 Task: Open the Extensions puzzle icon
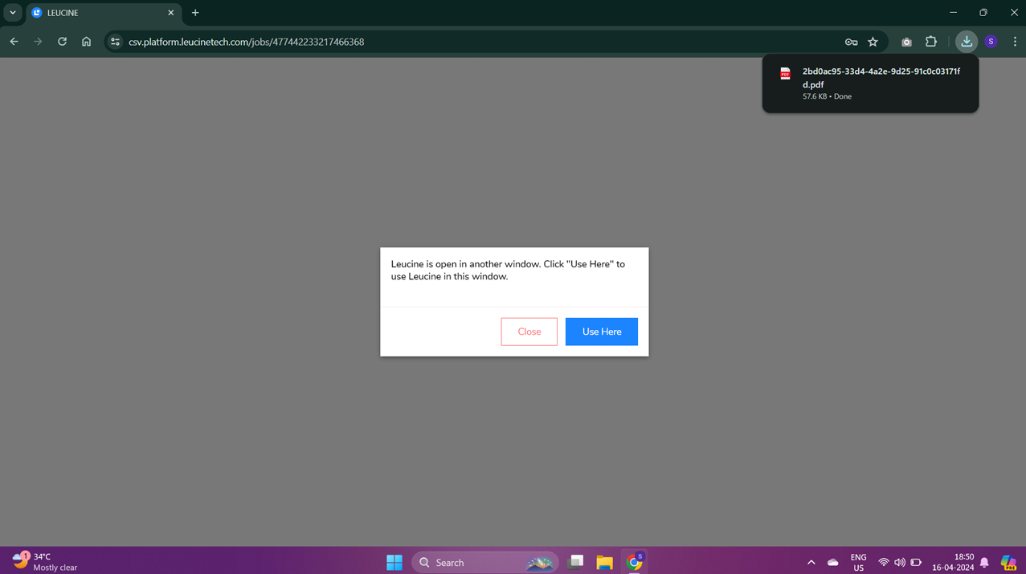coord(931,42)
